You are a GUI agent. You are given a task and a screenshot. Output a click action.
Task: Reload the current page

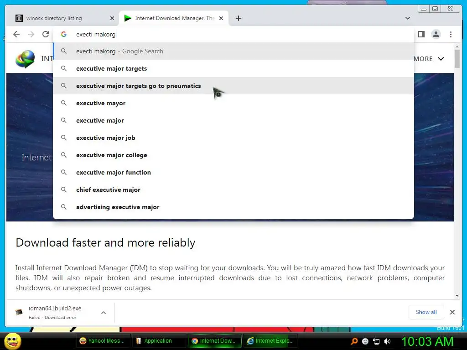coord(46,34)
